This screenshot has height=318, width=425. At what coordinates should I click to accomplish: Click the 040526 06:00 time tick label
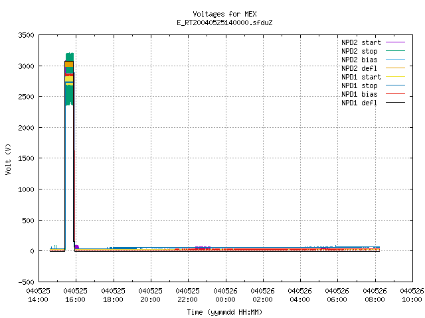pos(337,295)
